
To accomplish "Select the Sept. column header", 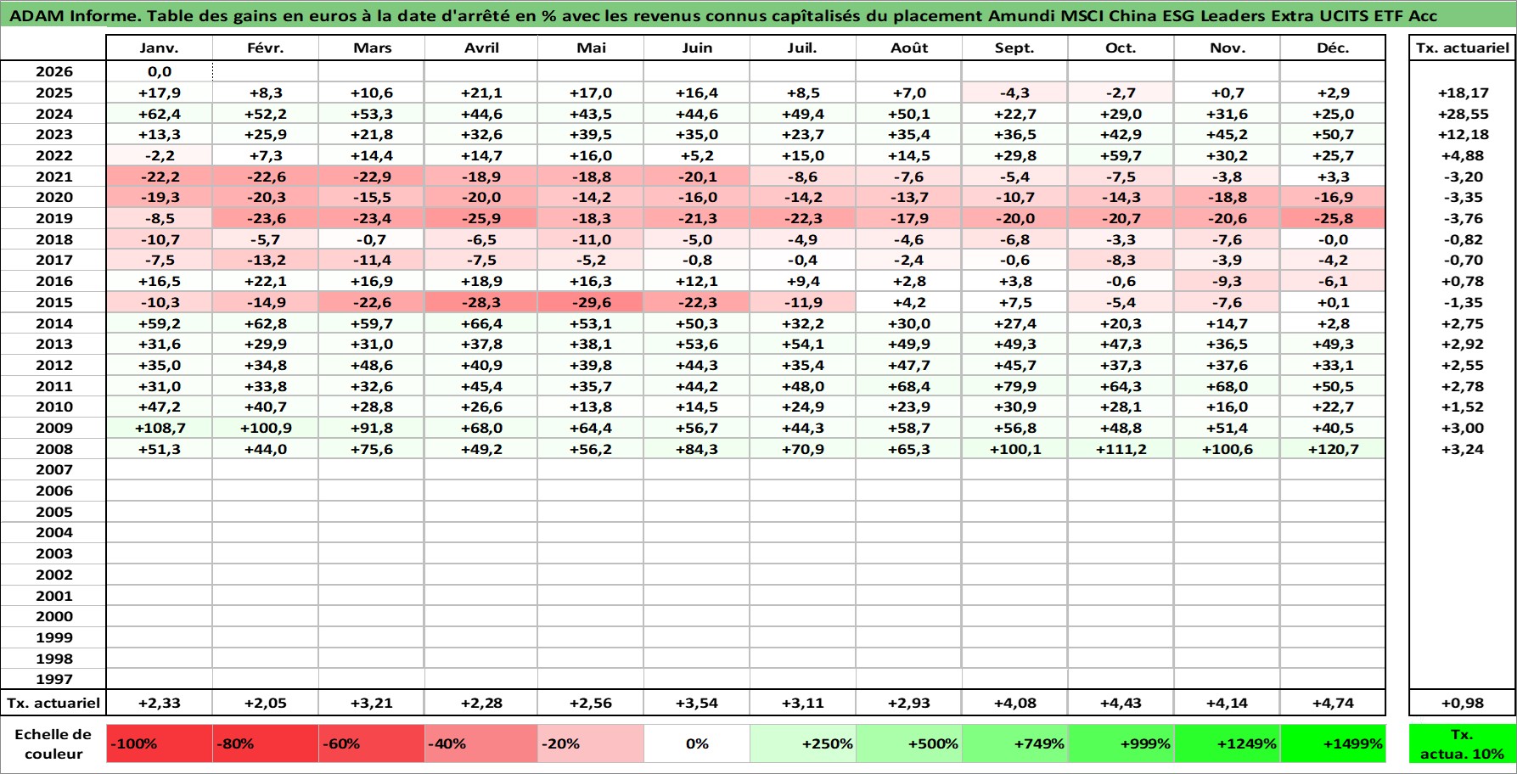I will pos(1015,48).
